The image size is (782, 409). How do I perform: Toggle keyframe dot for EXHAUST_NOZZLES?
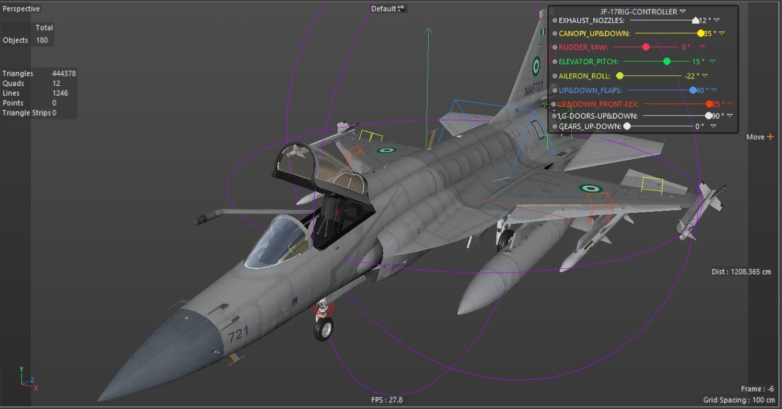pyautogui.click(x=555, y=20)
